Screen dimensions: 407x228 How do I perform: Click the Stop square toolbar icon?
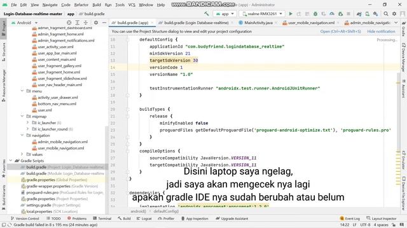click(x=348, y=14)
